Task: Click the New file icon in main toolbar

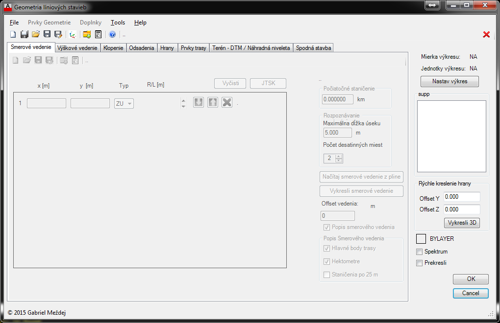Action: tap(13, 34)
